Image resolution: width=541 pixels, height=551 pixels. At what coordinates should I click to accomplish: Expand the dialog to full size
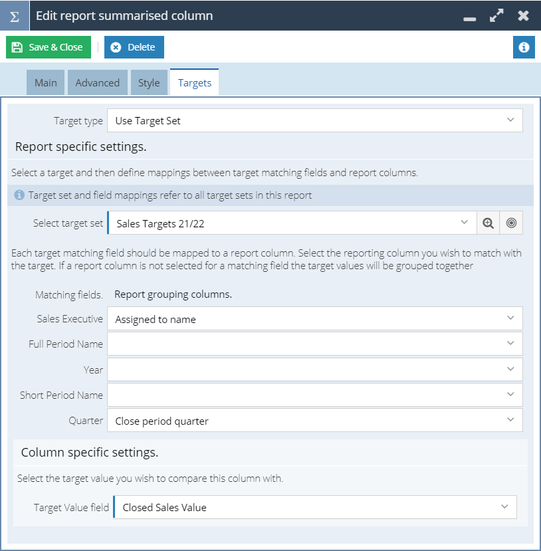tap(496, 15)
